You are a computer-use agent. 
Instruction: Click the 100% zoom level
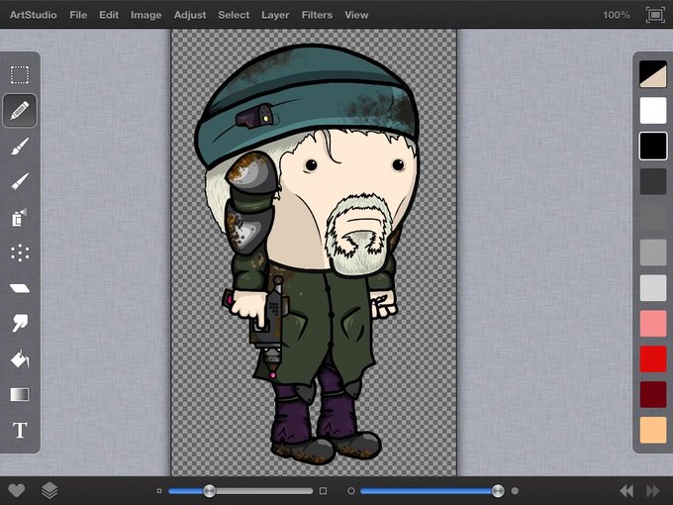coord(616,15)
